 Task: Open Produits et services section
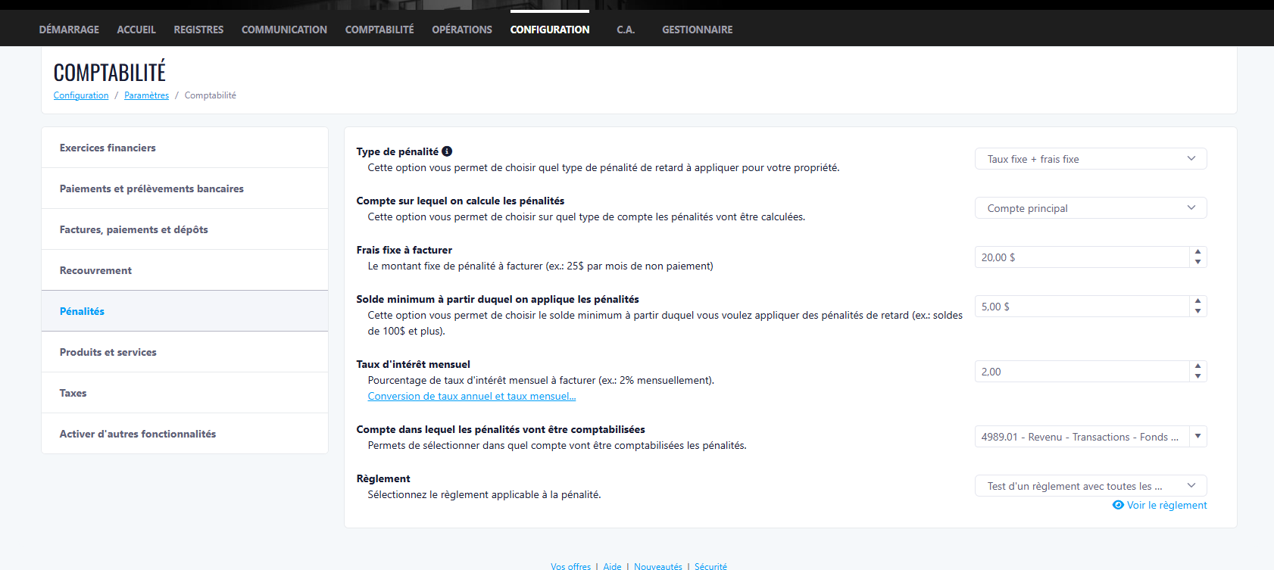click(x=185, y=352)
